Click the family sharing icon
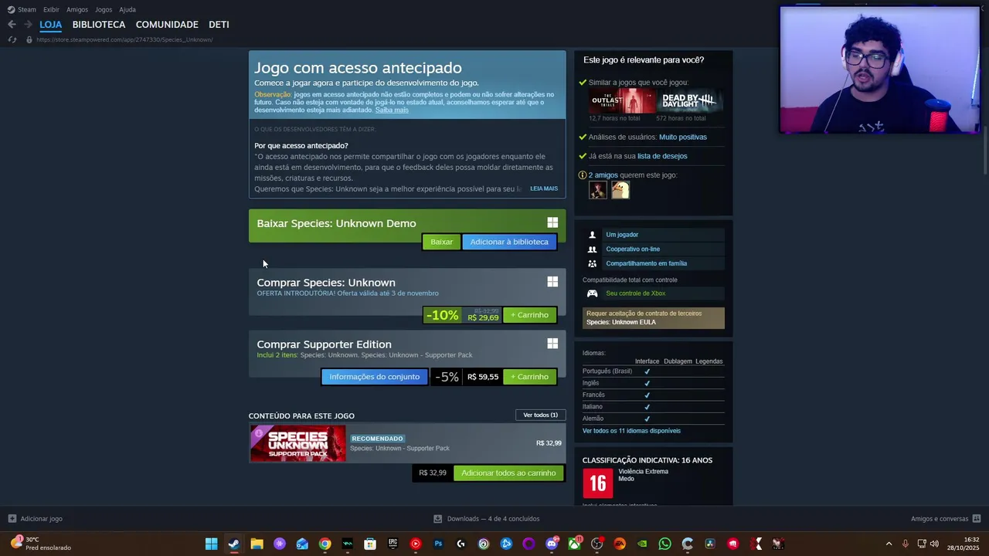Viewport: 989px width, 556px height. (592, 263)
